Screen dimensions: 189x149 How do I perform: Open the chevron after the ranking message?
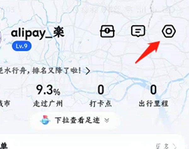coord(88,71)
